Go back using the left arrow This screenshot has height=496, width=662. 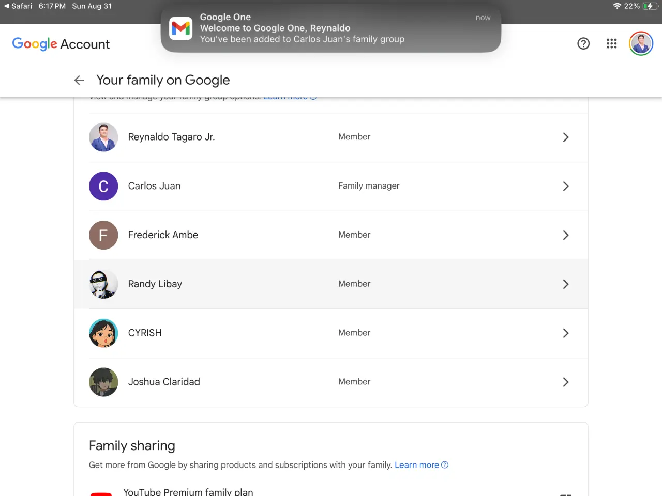[x=79, y=80]
